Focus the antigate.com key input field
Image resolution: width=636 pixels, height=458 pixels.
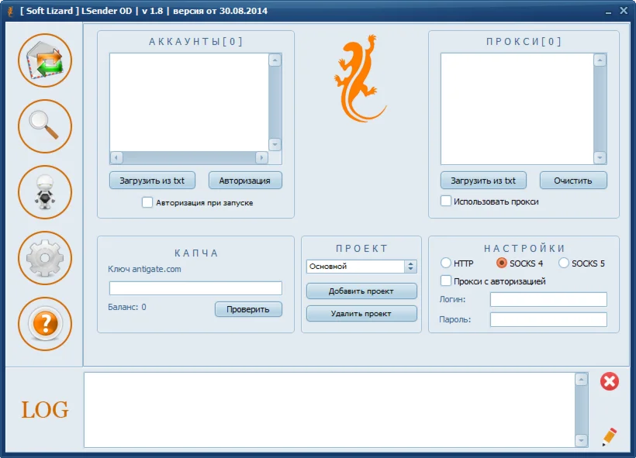195,288
